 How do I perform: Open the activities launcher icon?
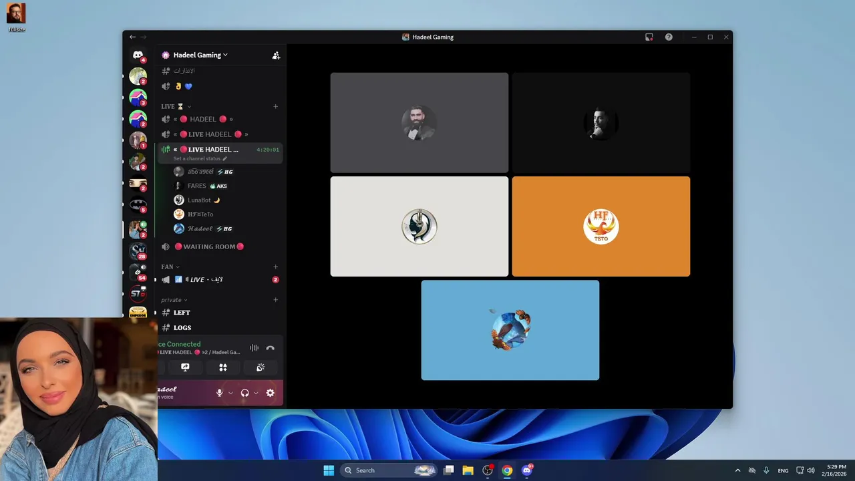pos(223,367)
